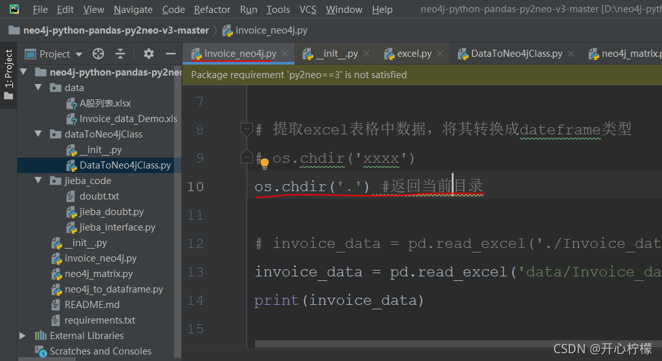Screen dimensions: 662x361
Task: Hide the Project panel with minus icon
Action: (x=171, y=54)
